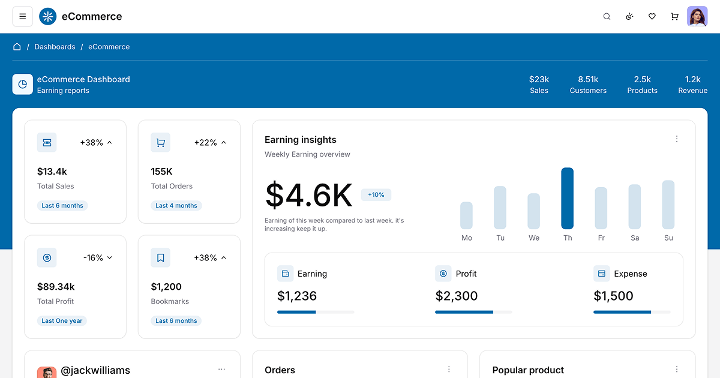Viewport: 720px width, 378px height.
Task: Open Dashboards breadcrumb link
Action: click(x=55, y=47)
